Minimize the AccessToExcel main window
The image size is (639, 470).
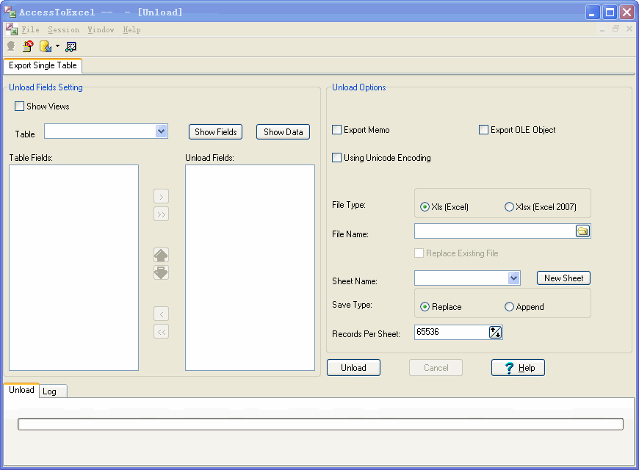593,12
